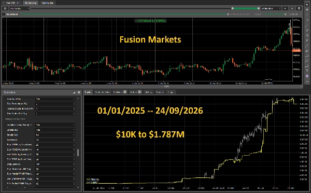Click the first icon in the Parameters header
The height and width of the screenshot is (193, 311).
(74, 92)
